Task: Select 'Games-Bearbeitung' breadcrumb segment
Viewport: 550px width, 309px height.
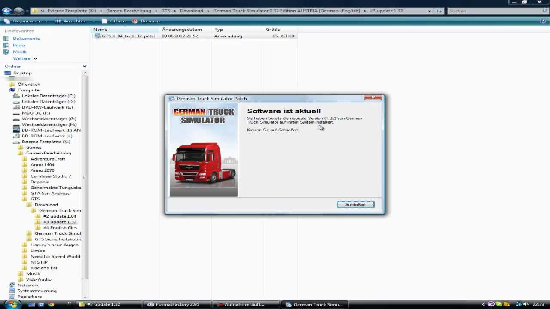Action: click(128, 11)
